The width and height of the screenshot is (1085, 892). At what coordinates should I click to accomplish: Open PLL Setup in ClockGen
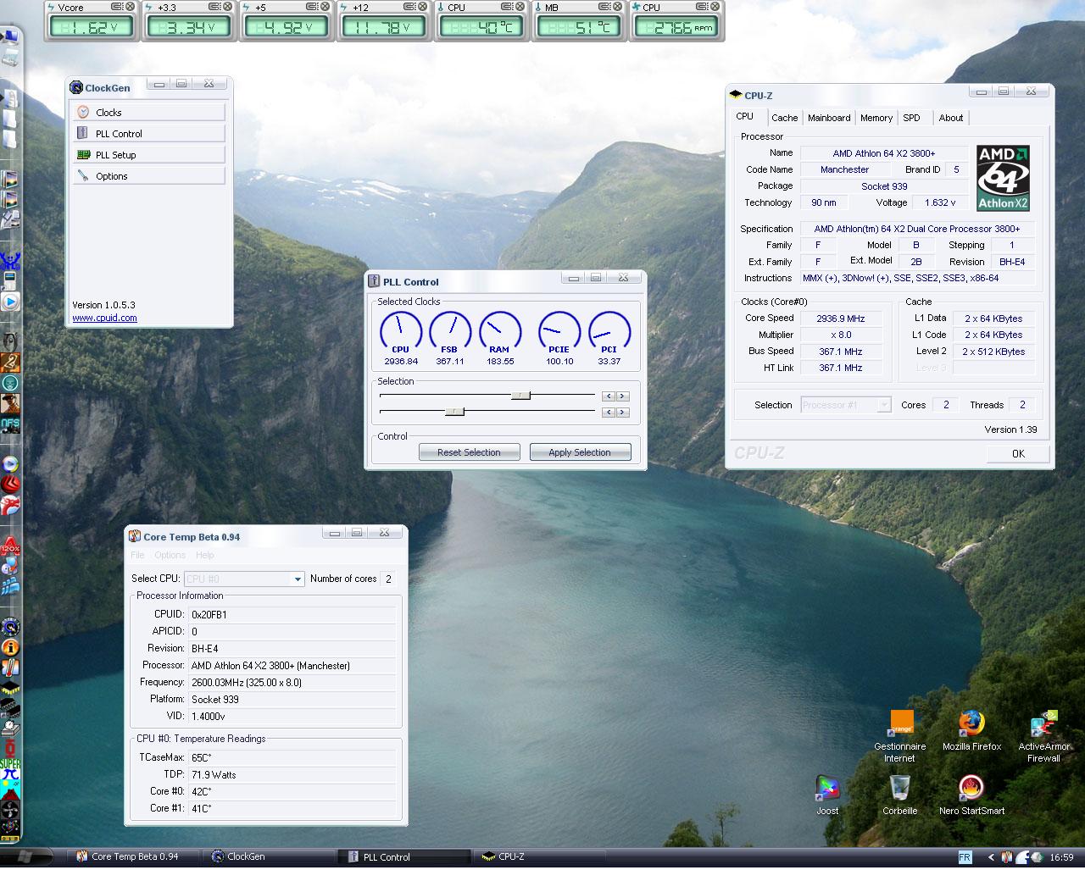tap(147, 154)
